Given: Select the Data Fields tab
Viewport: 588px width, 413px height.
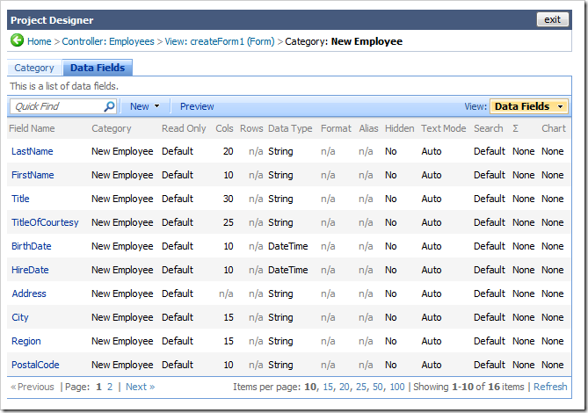Looking at the screenshot, I should coord(98,68).
